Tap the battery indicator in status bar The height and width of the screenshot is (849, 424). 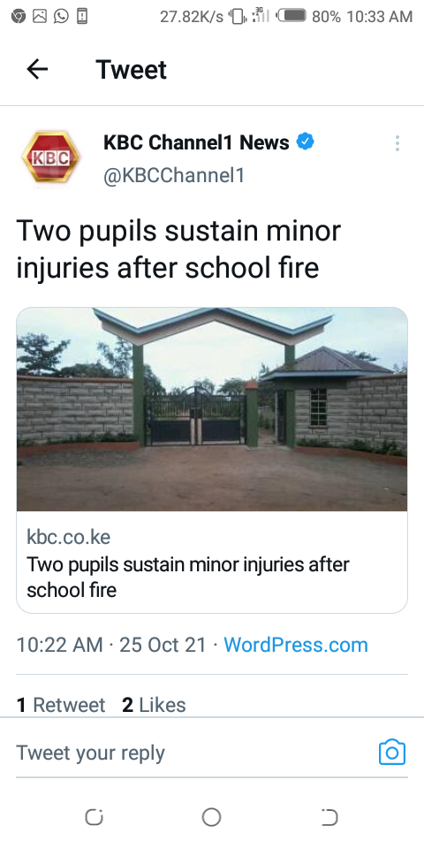[x=292, y=16]
